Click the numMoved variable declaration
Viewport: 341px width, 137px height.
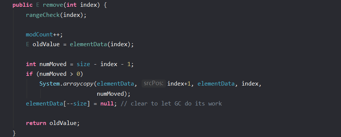pyautogui.click(x=53, y=64)
